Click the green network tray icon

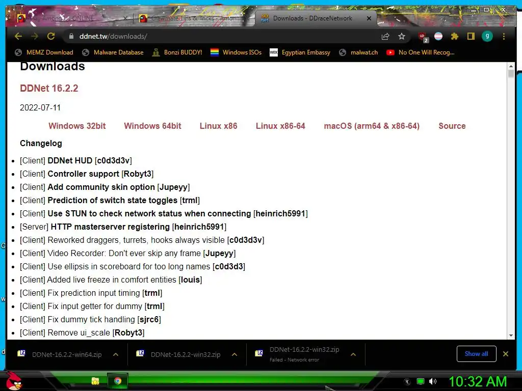421,381
